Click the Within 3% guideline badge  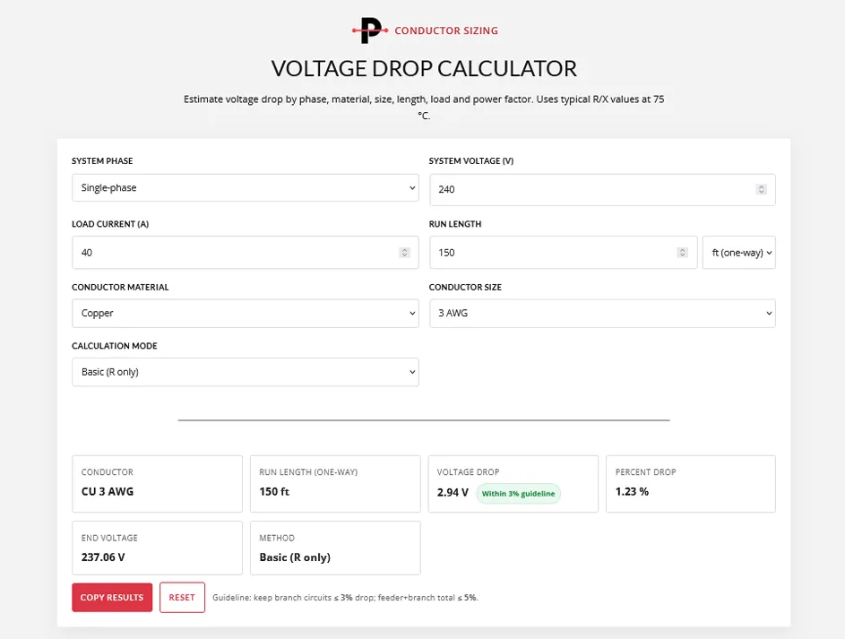[x=519, y=494]
